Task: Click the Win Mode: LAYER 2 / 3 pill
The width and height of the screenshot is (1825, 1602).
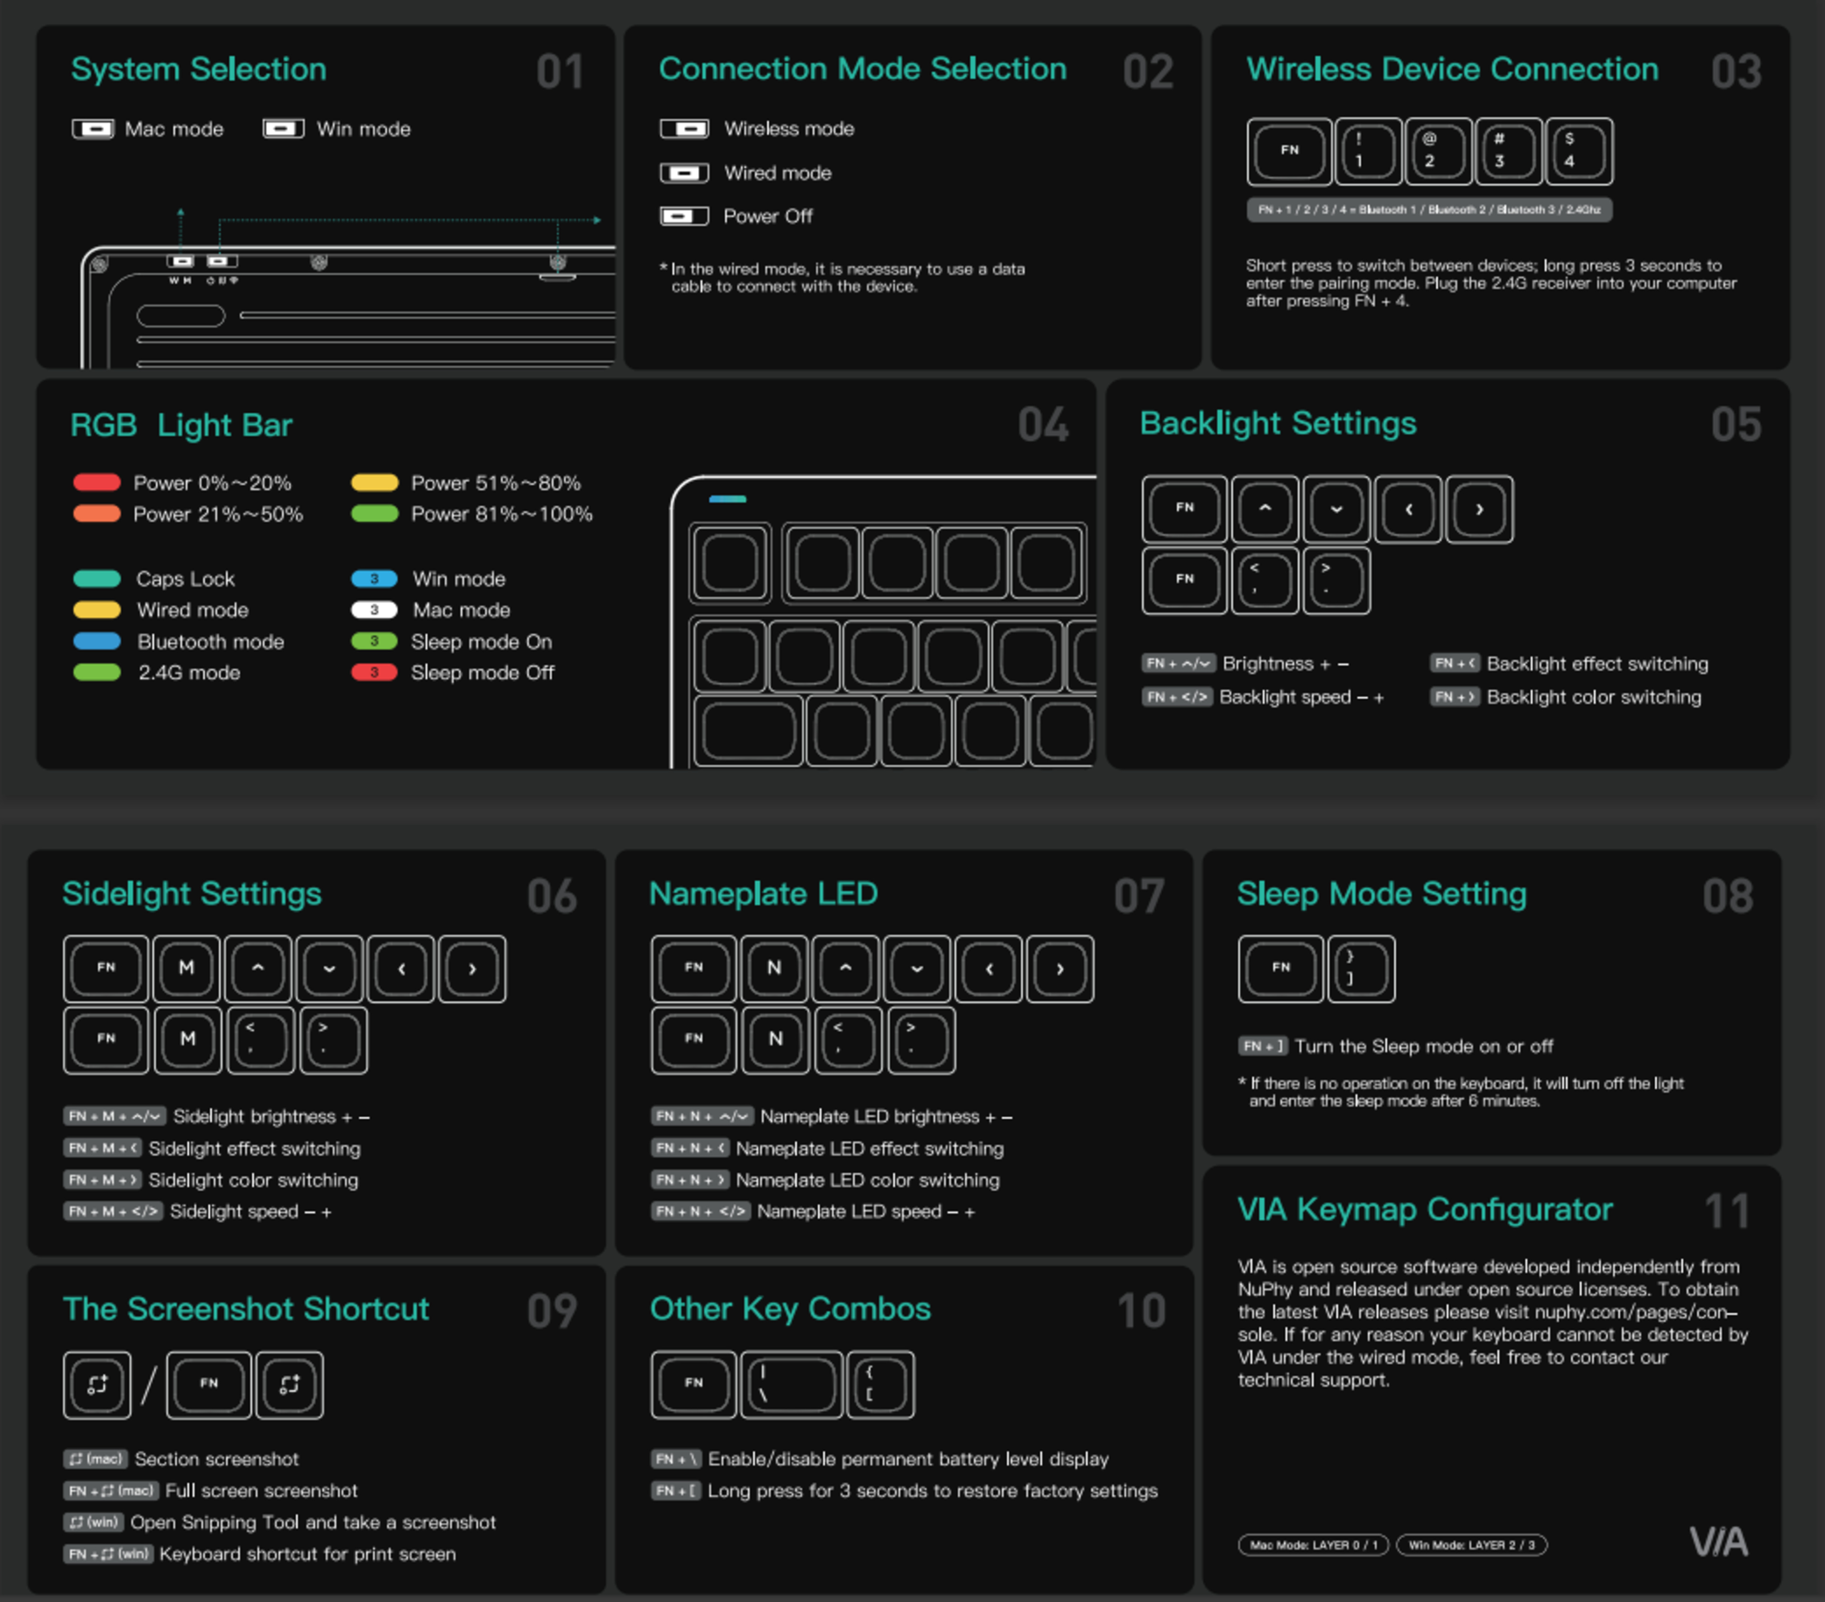Action: [1471, 1545]
